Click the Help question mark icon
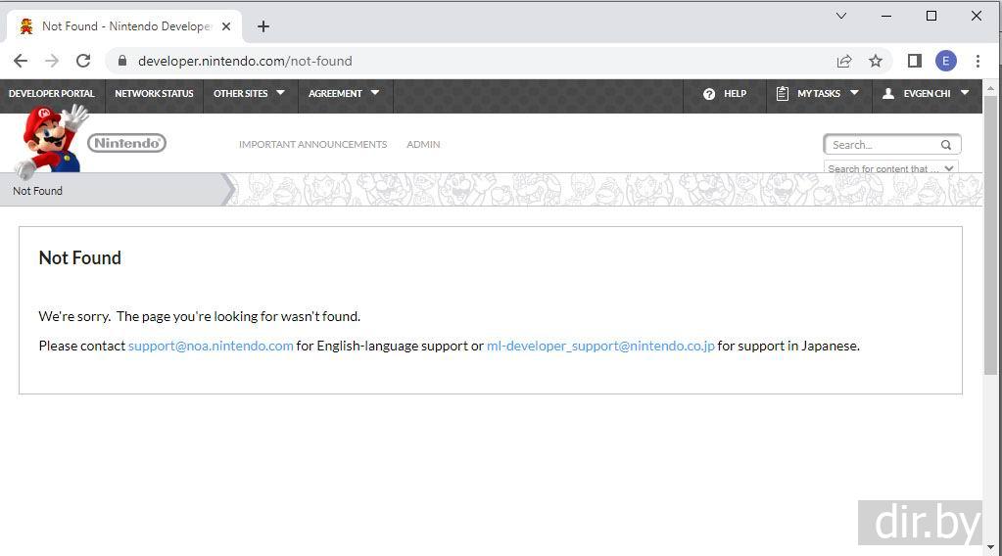The width and height of the screenshot is (1002, 556). 709,94
